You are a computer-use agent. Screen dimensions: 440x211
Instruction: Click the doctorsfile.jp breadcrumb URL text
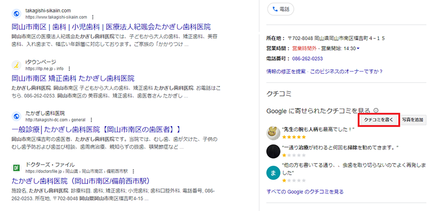click(76, 171)
